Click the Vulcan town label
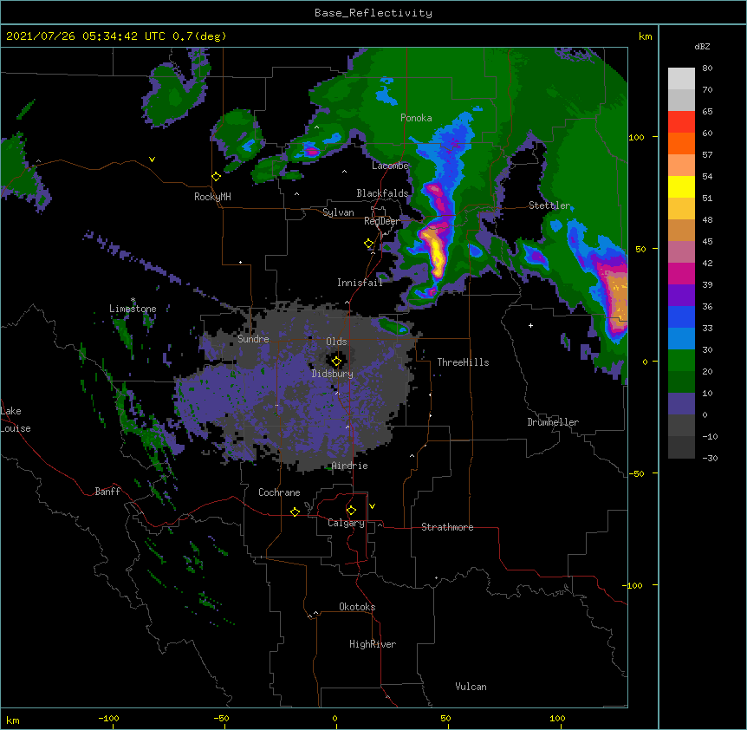747x730 pixels. pos(471,687)
